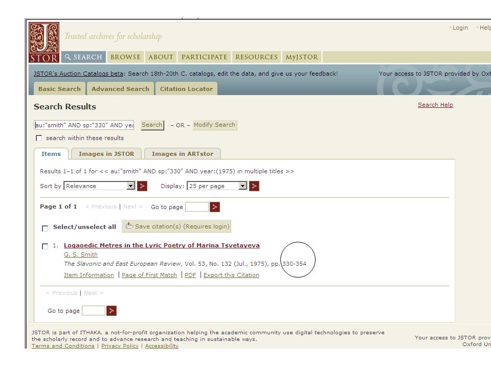Viewport: 491px width, 368px height.
Task: Open the Display 25 per page dropdown
Action: [x=217, y=186]
